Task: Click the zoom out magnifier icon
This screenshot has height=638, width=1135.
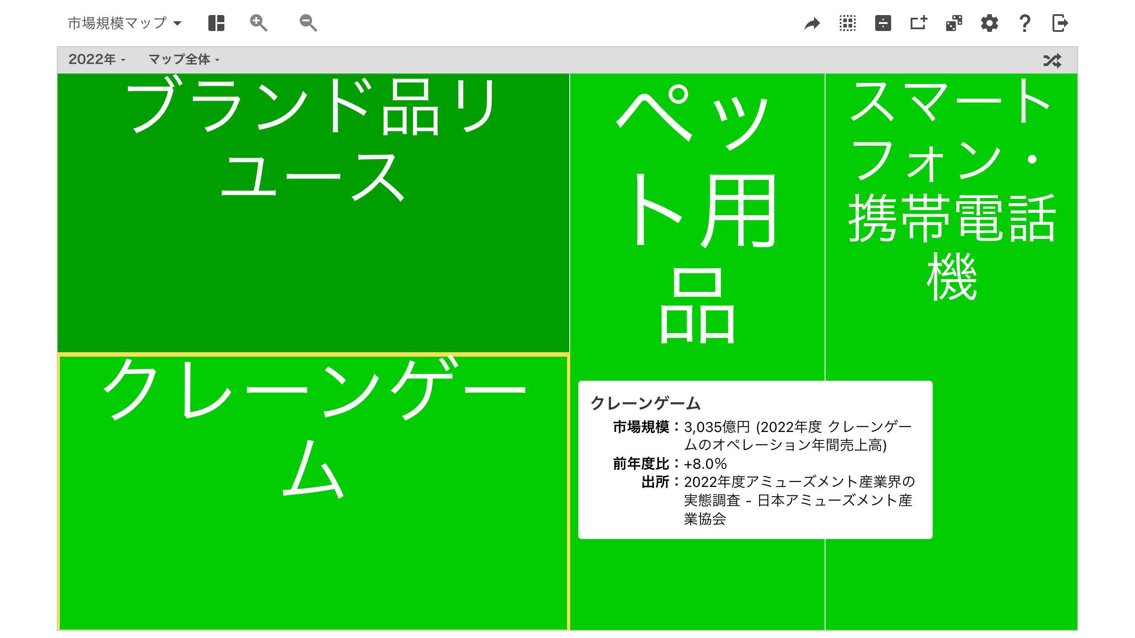Action: [308, 23]
